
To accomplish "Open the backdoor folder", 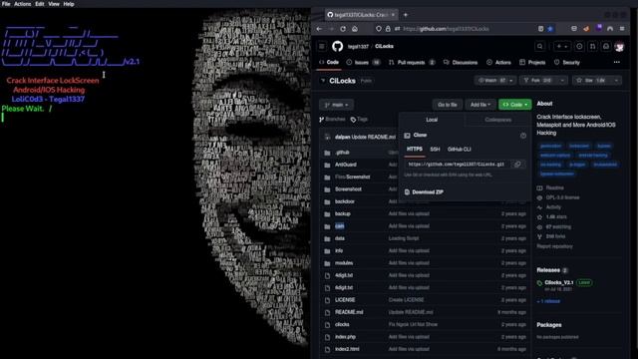I will point(345,201).
